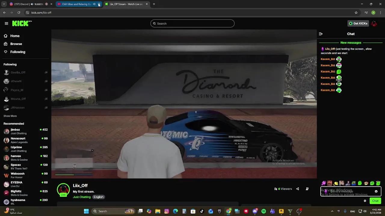Viewport: 385px width, 216px height.
Task: Open the Just Chatting category link
Action: click(82, 197)
